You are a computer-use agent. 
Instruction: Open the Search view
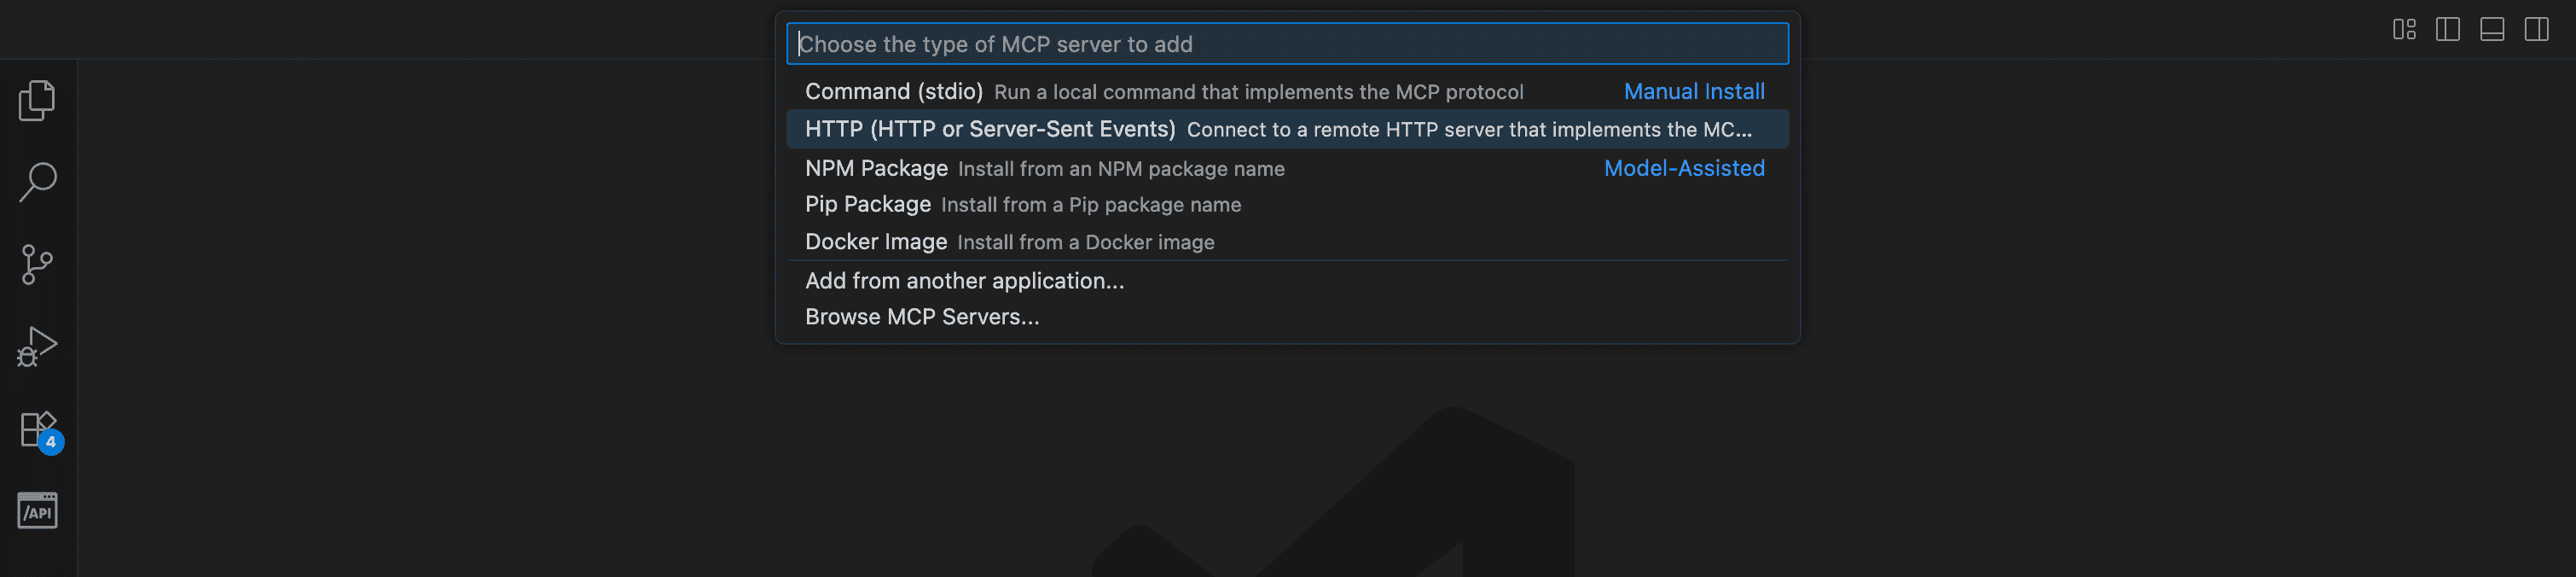point(38,182)
